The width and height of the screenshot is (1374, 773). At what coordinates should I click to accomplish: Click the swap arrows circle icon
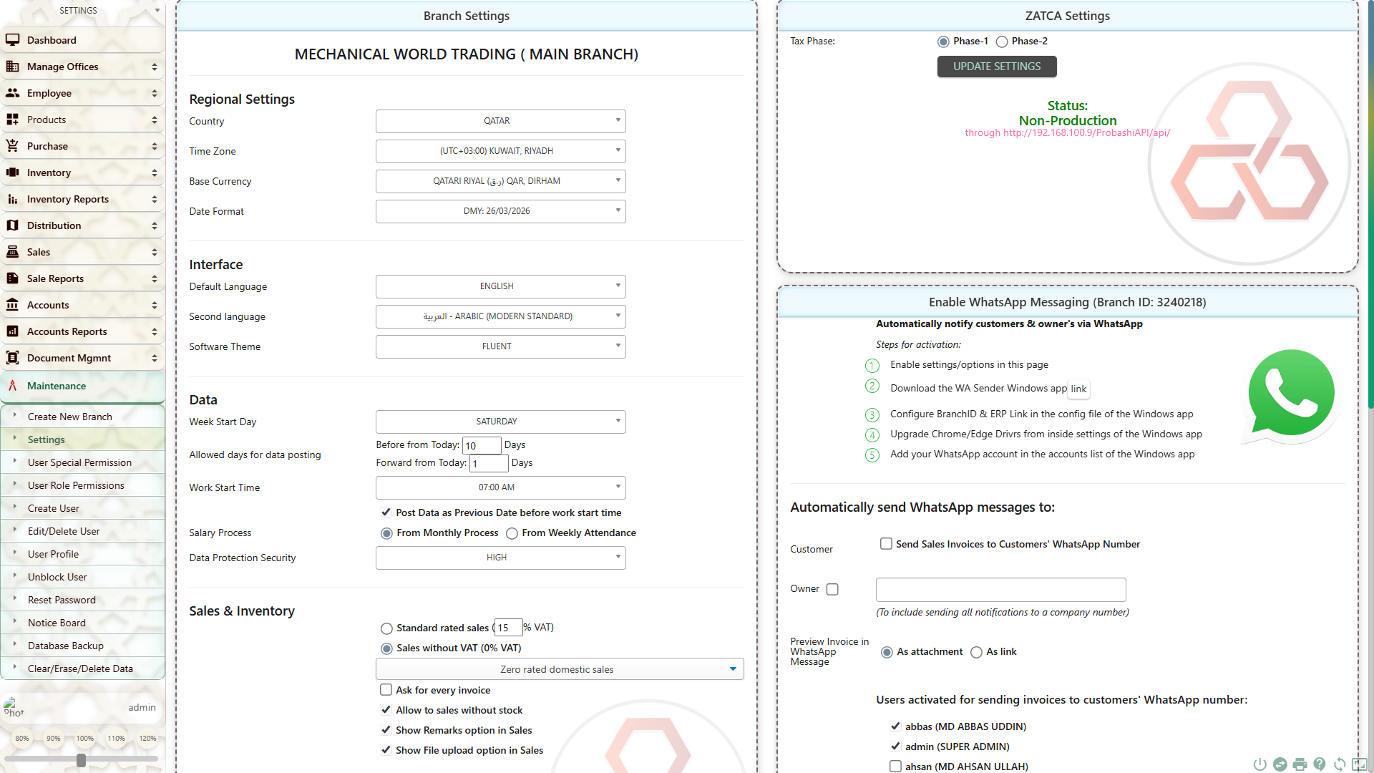coord(1280,764)
